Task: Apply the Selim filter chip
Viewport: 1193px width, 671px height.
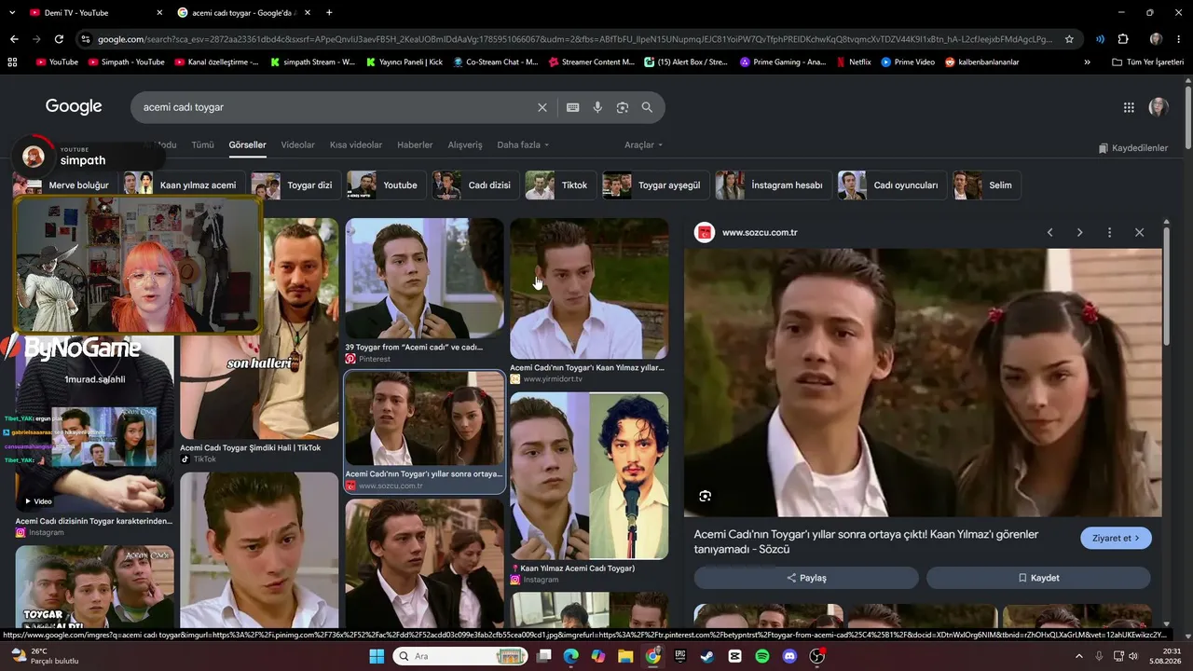Action: (986, 185)
